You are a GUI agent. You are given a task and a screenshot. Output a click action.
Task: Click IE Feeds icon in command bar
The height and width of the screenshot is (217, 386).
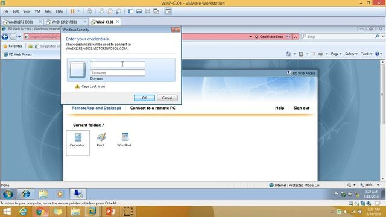click(301, 54)
